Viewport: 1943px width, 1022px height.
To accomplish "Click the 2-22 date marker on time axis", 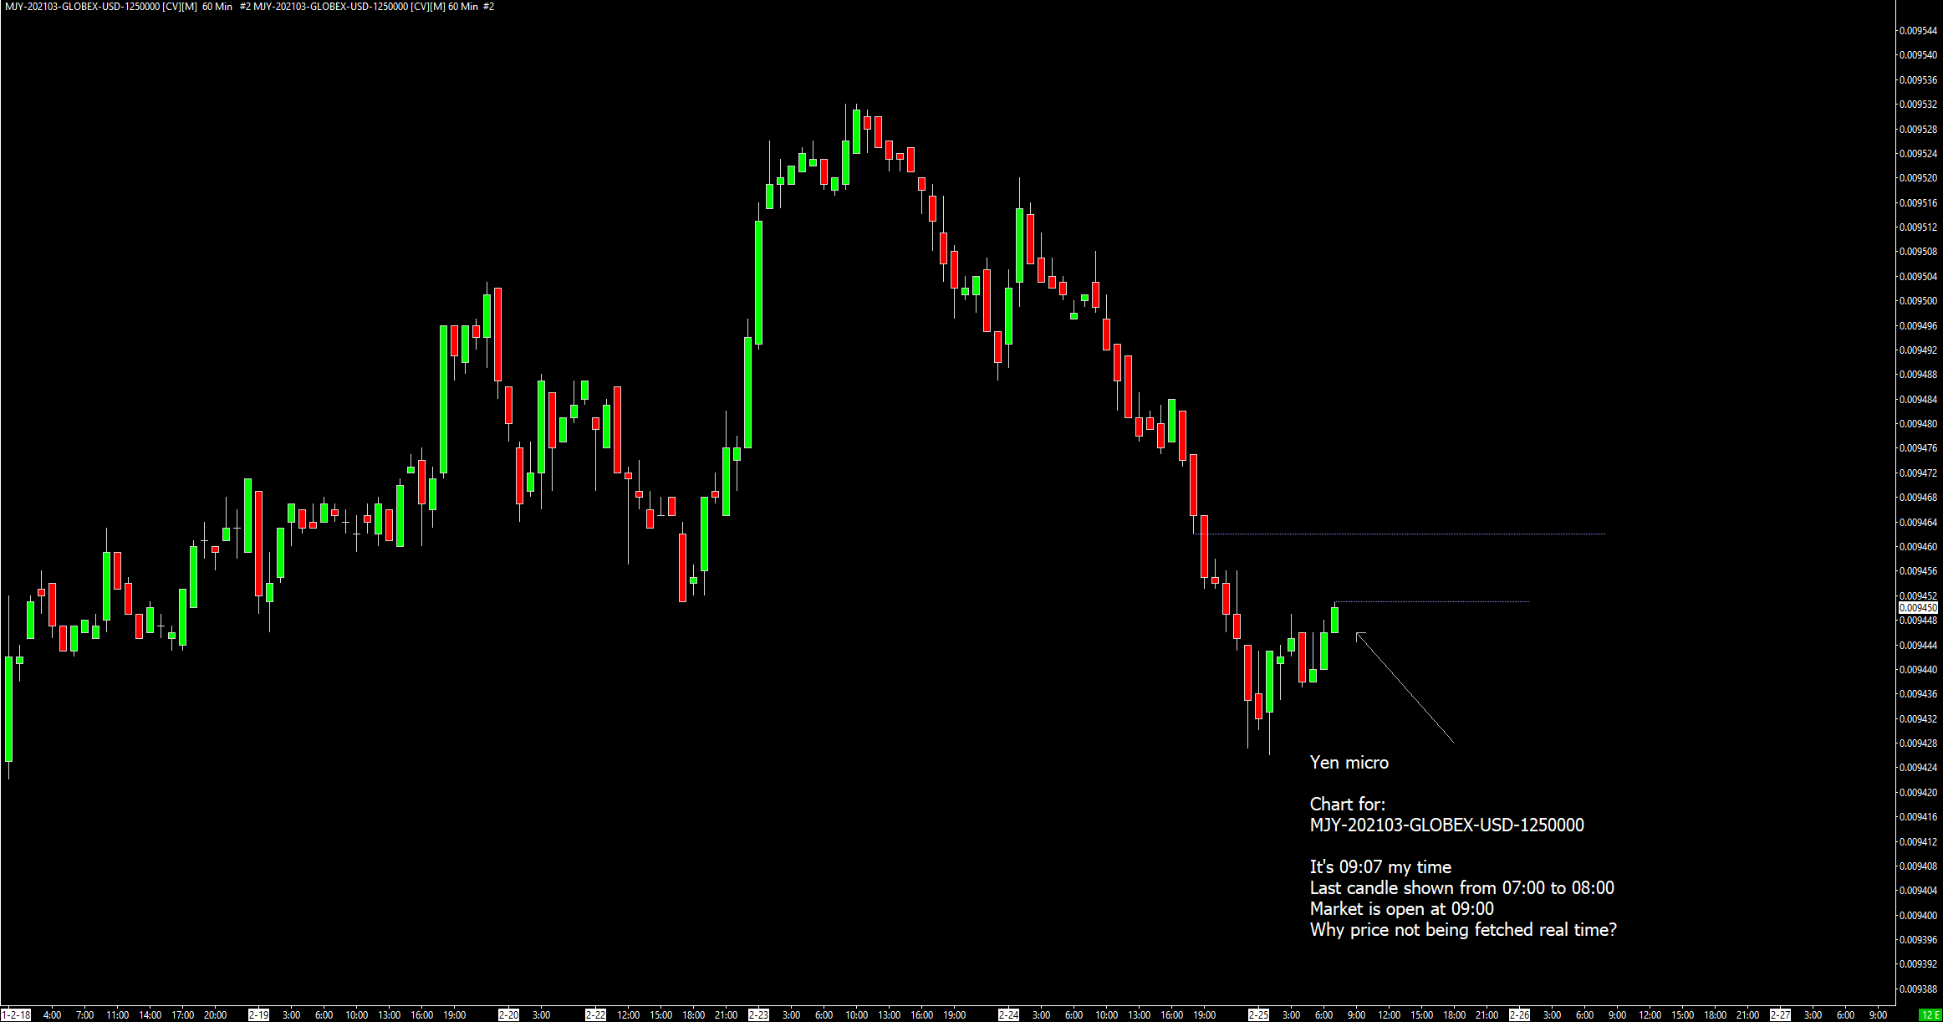I will 595,1015.
